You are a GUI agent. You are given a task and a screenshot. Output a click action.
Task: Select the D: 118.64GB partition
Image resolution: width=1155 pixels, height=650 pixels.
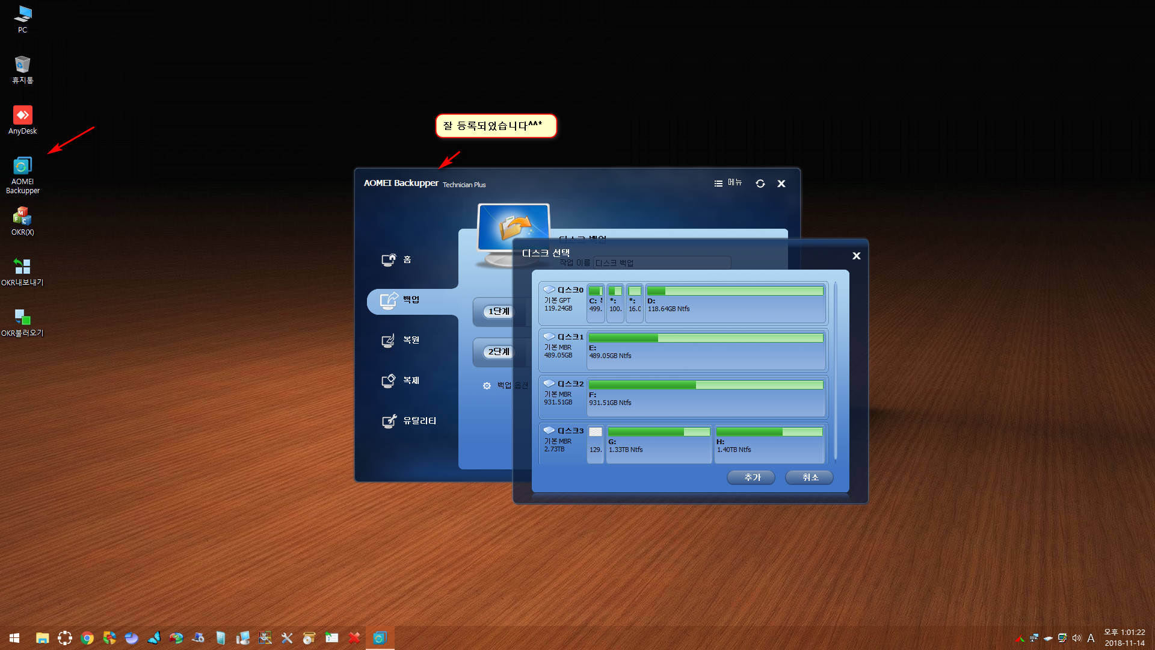tap(735, 303)
